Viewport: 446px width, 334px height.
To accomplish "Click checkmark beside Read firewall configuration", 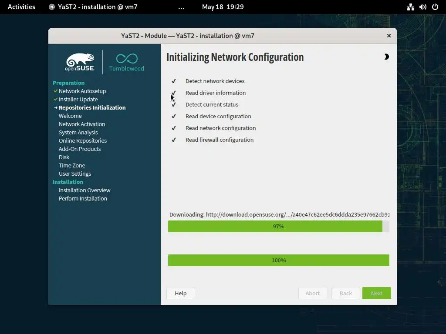I will 173,140.
